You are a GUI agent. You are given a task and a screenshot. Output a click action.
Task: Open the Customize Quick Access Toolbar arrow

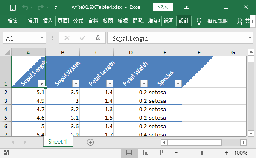point(55,8)
